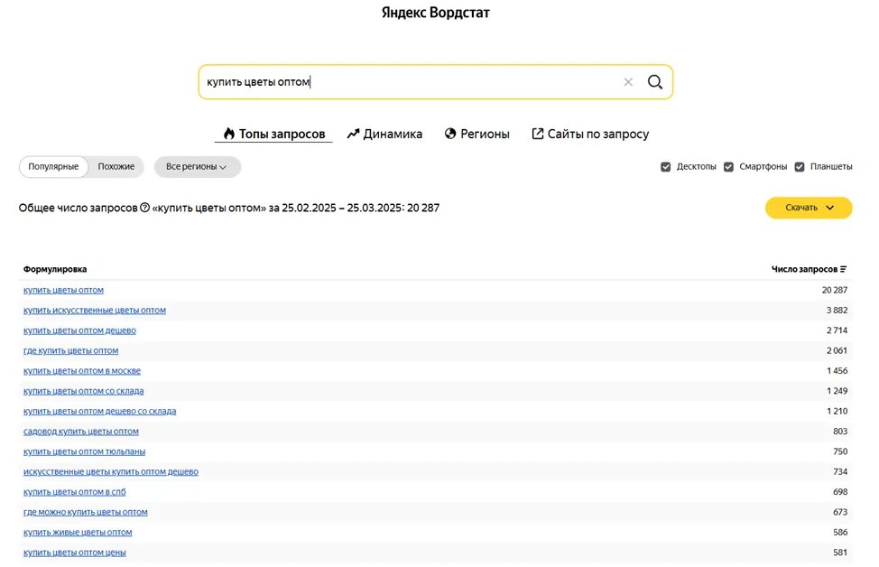The height and width of the screenshot is (567, 879).
Task: Click the request count 698
Action: tap(840, 492)
